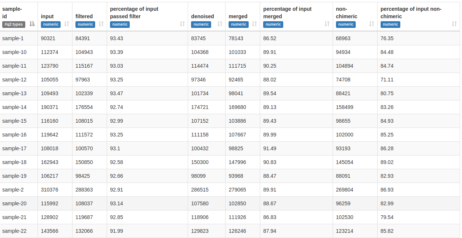Click the merged column header text

tap(238, 16)
